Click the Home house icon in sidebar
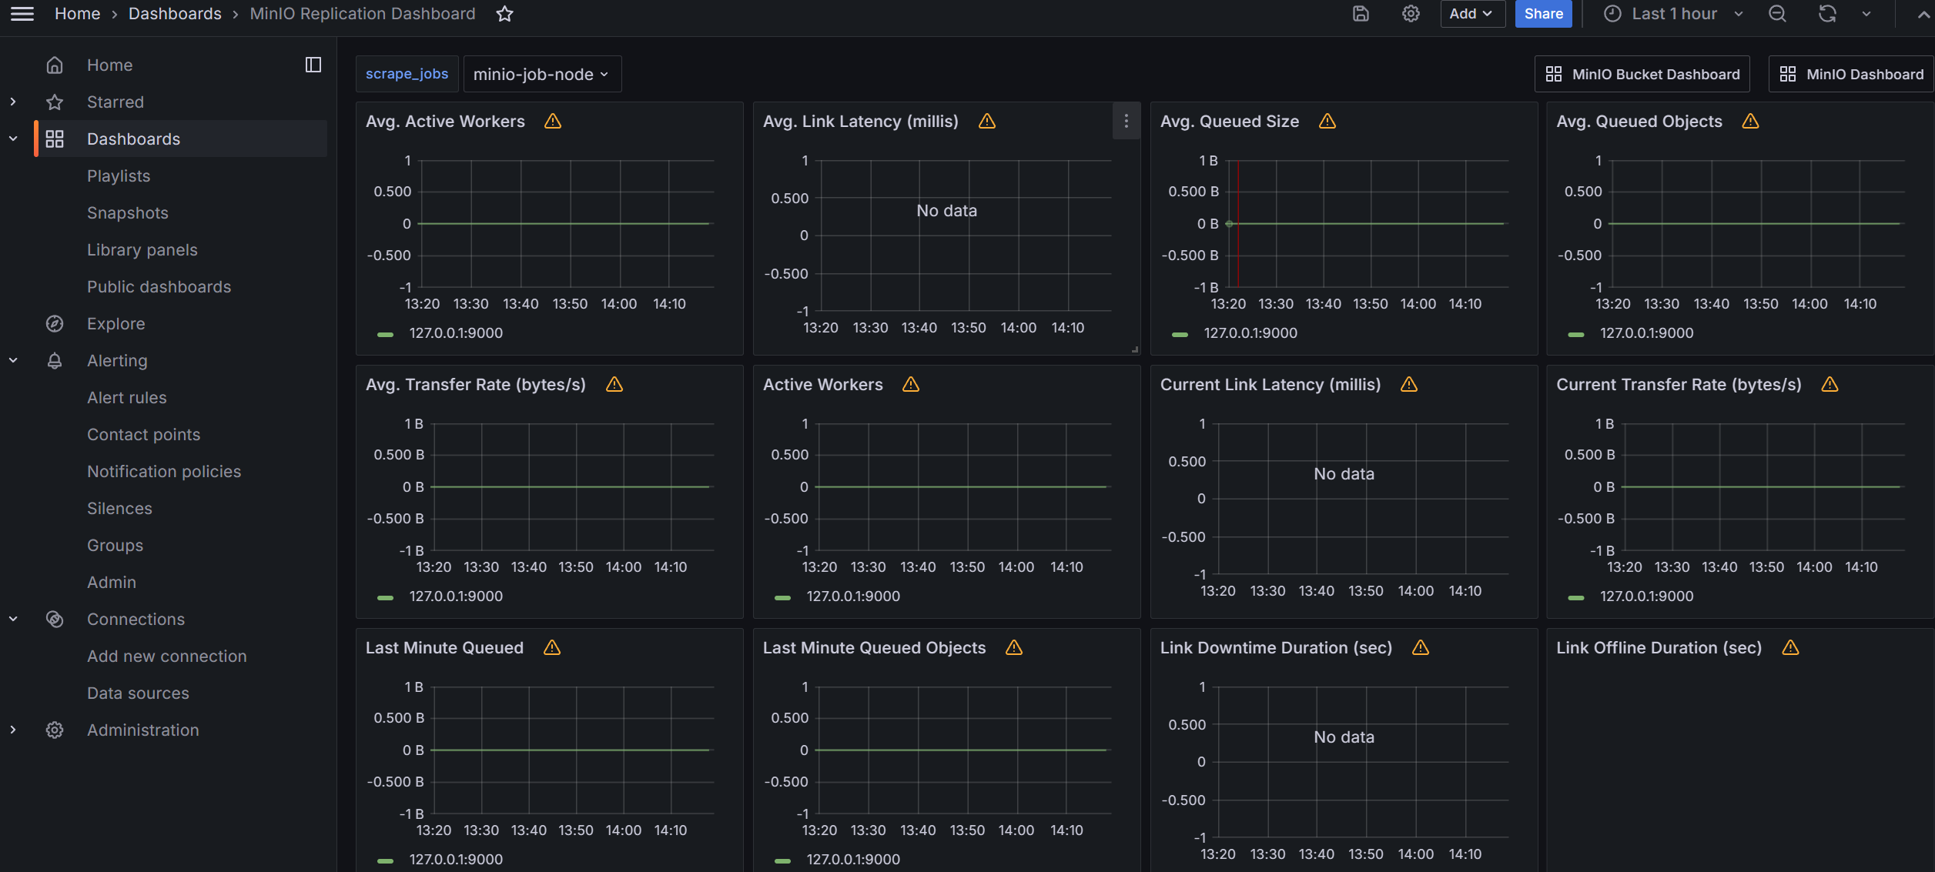This screenshot has height=872, width=1935. (55, 65)
